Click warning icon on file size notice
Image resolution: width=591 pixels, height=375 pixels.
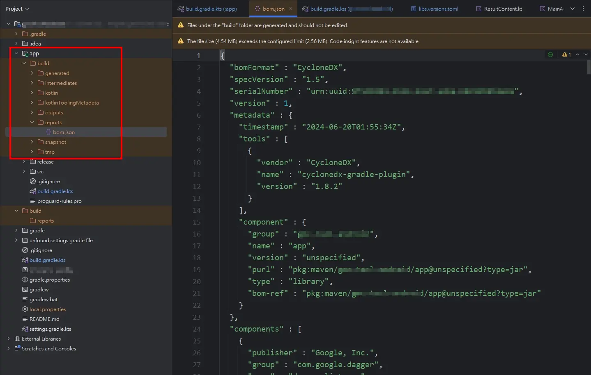(180, 41)
